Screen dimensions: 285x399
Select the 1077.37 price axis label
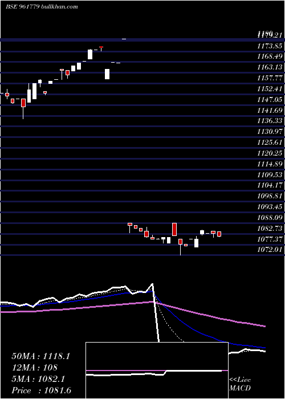tap(270, 239)
